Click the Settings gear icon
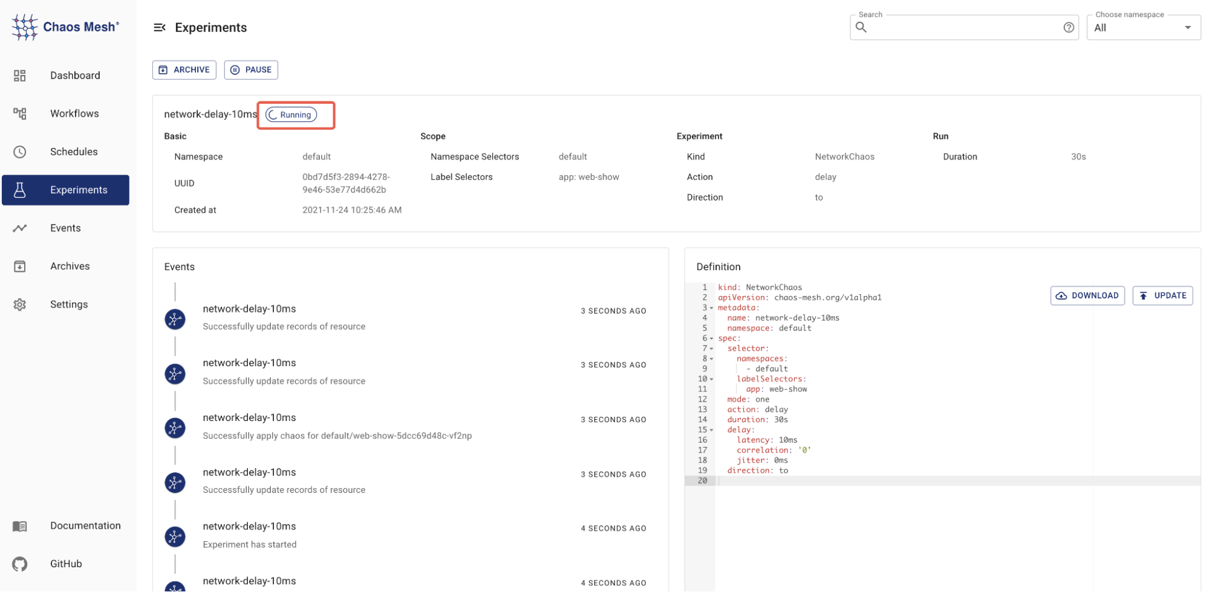This screenshot has height=592, width=1209. tap(20, 304)
